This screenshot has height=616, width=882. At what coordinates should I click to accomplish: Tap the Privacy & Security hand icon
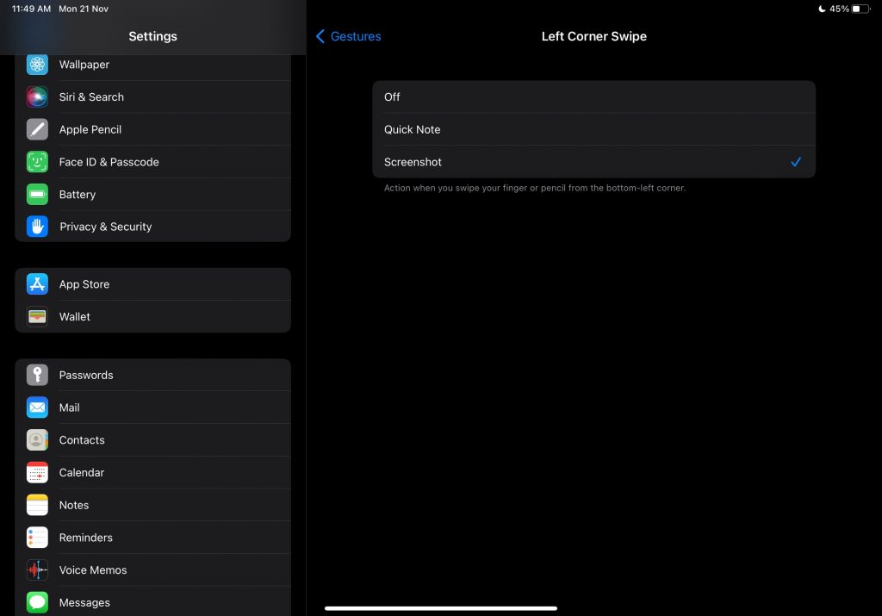37,227
